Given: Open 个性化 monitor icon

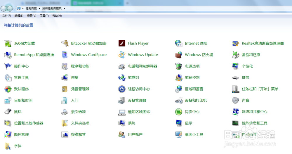Looking at the screenshot, I should (x=236, y=66).
